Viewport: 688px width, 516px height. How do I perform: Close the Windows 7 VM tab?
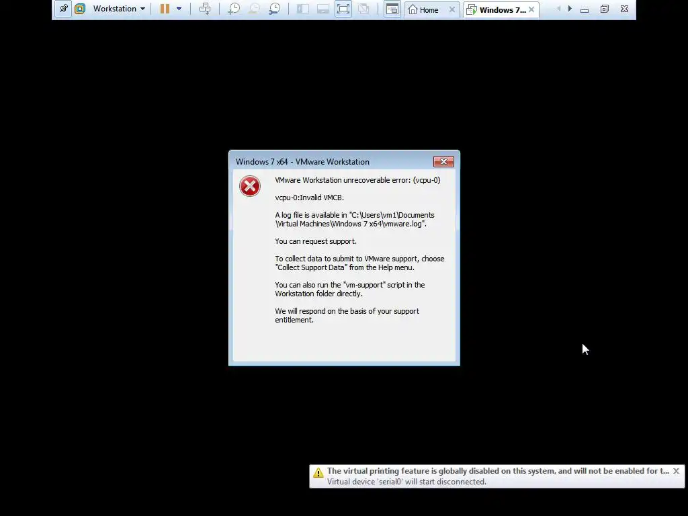[x=531, y=9]
